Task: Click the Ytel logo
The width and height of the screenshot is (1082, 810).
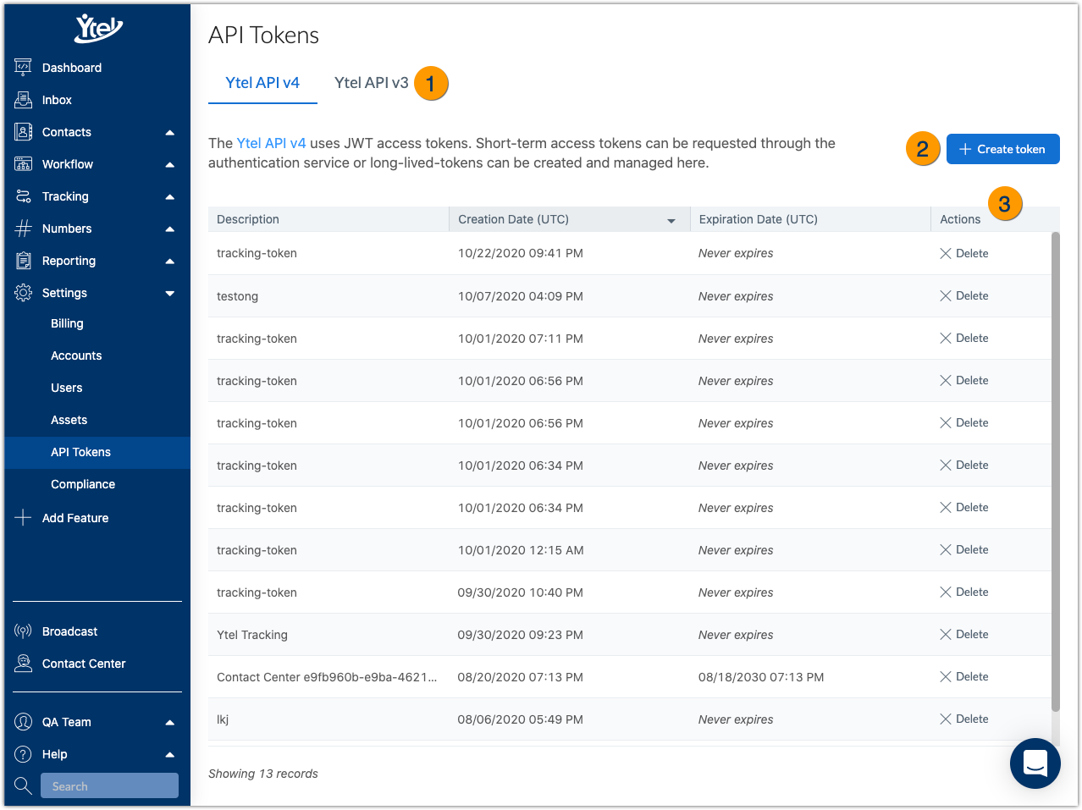Action: pos(98,29)
